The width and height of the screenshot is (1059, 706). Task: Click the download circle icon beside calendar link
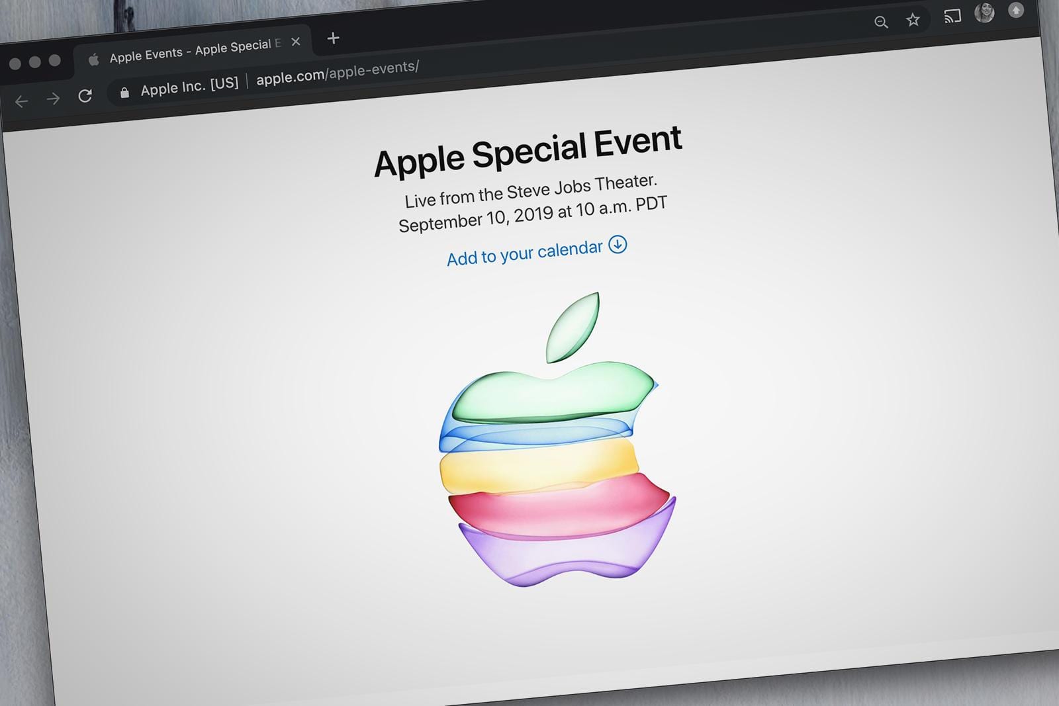click(618, 244)
